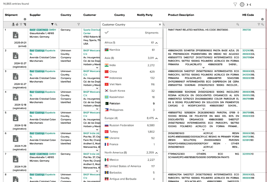Open shipment document icon in row 4
Image resolution: width=267 pixels, height=182 pixels.
pyautogui.click(x=15, y=97)
